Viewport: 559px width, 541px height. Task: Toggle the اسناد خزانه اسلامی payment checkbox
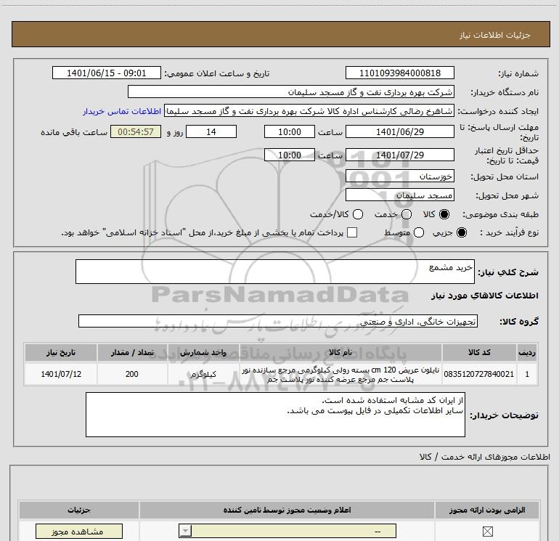[x=352, y=232]
